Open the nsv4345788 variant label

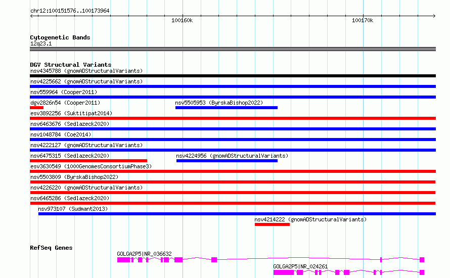(x=86, y=71)
